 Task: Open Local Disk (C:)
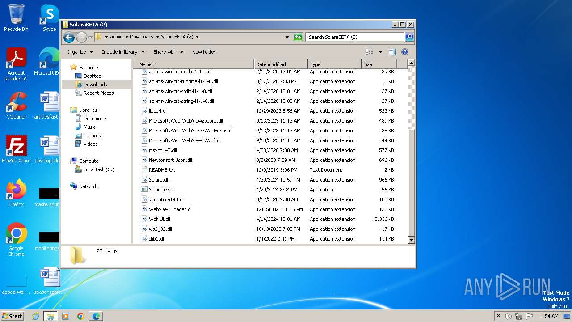pyautogui.click(x=98, y=169)
